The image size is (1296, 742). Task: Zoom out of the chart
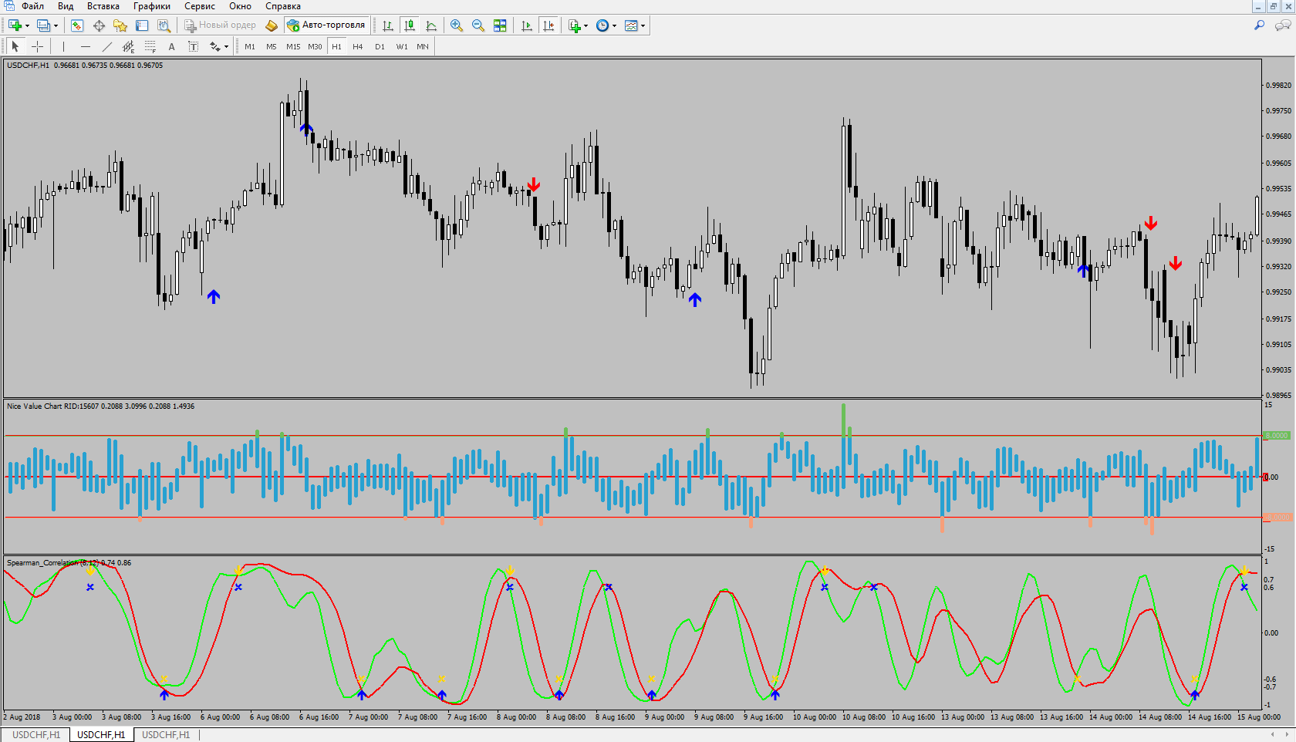(x=478, y=25)
